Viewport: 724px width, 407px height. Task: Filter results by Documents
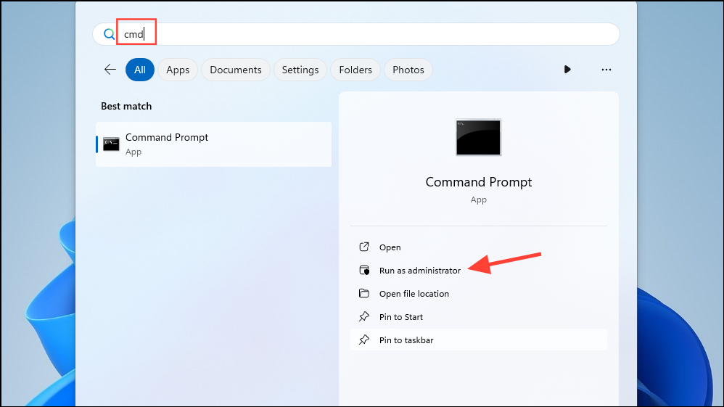[236, 70]
